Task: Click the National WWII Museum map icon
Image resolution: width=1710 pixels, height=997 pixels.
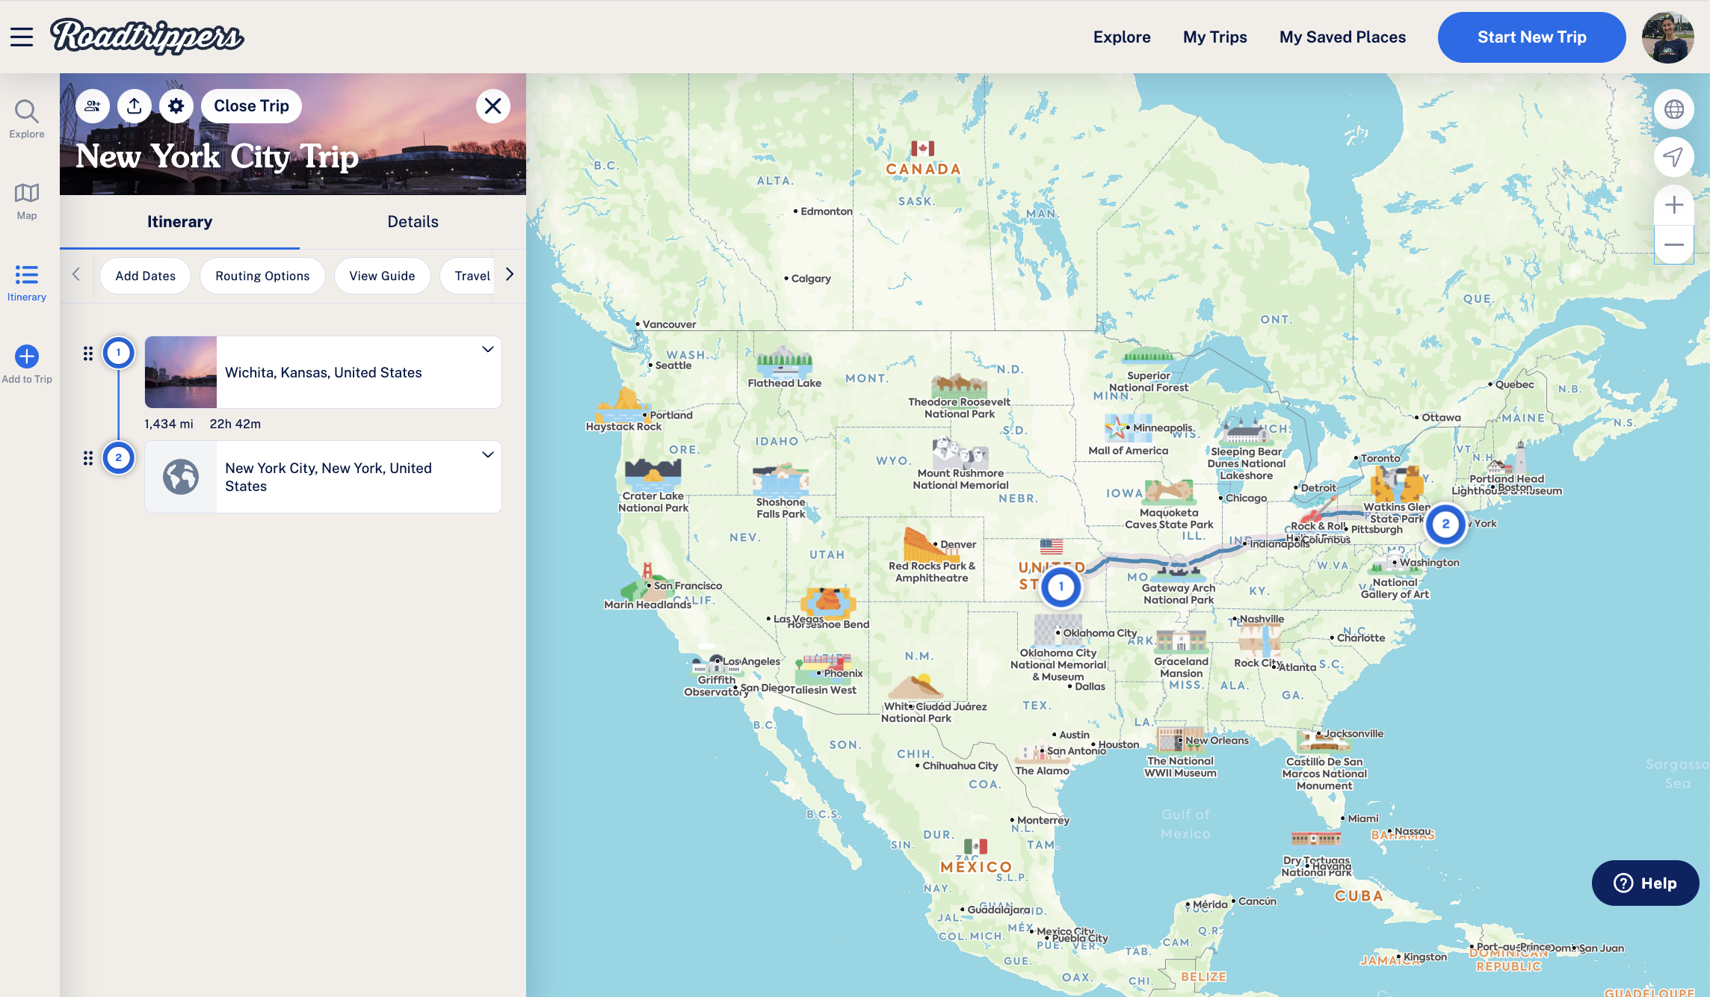Action: click(x=1181, y=740)
